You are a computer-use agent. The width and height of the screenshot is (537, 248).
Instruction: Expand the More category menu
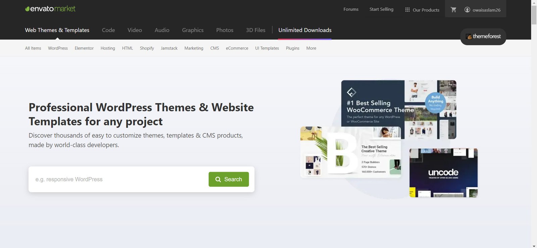311,48
